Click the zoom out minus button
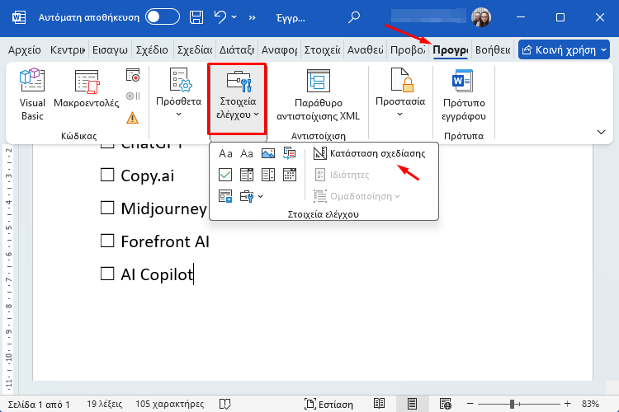This screenshot has width=619, height=412. pyautogui.click(x=470, y=404)
